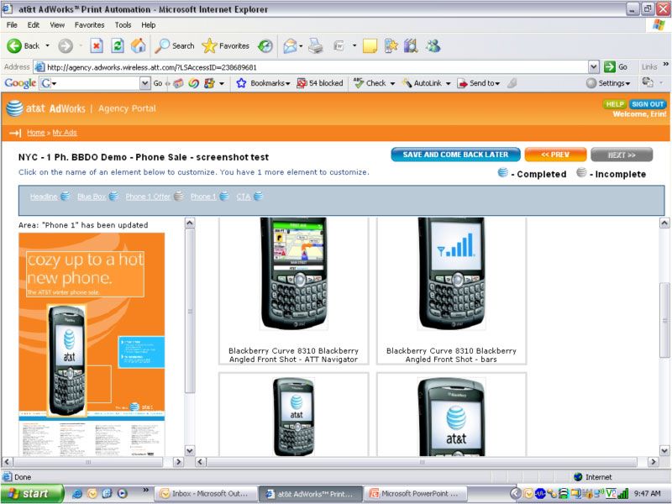The image size is (672, 504).
Task: Stop page loading with the red X icon
Action: [x=97, y=45]
